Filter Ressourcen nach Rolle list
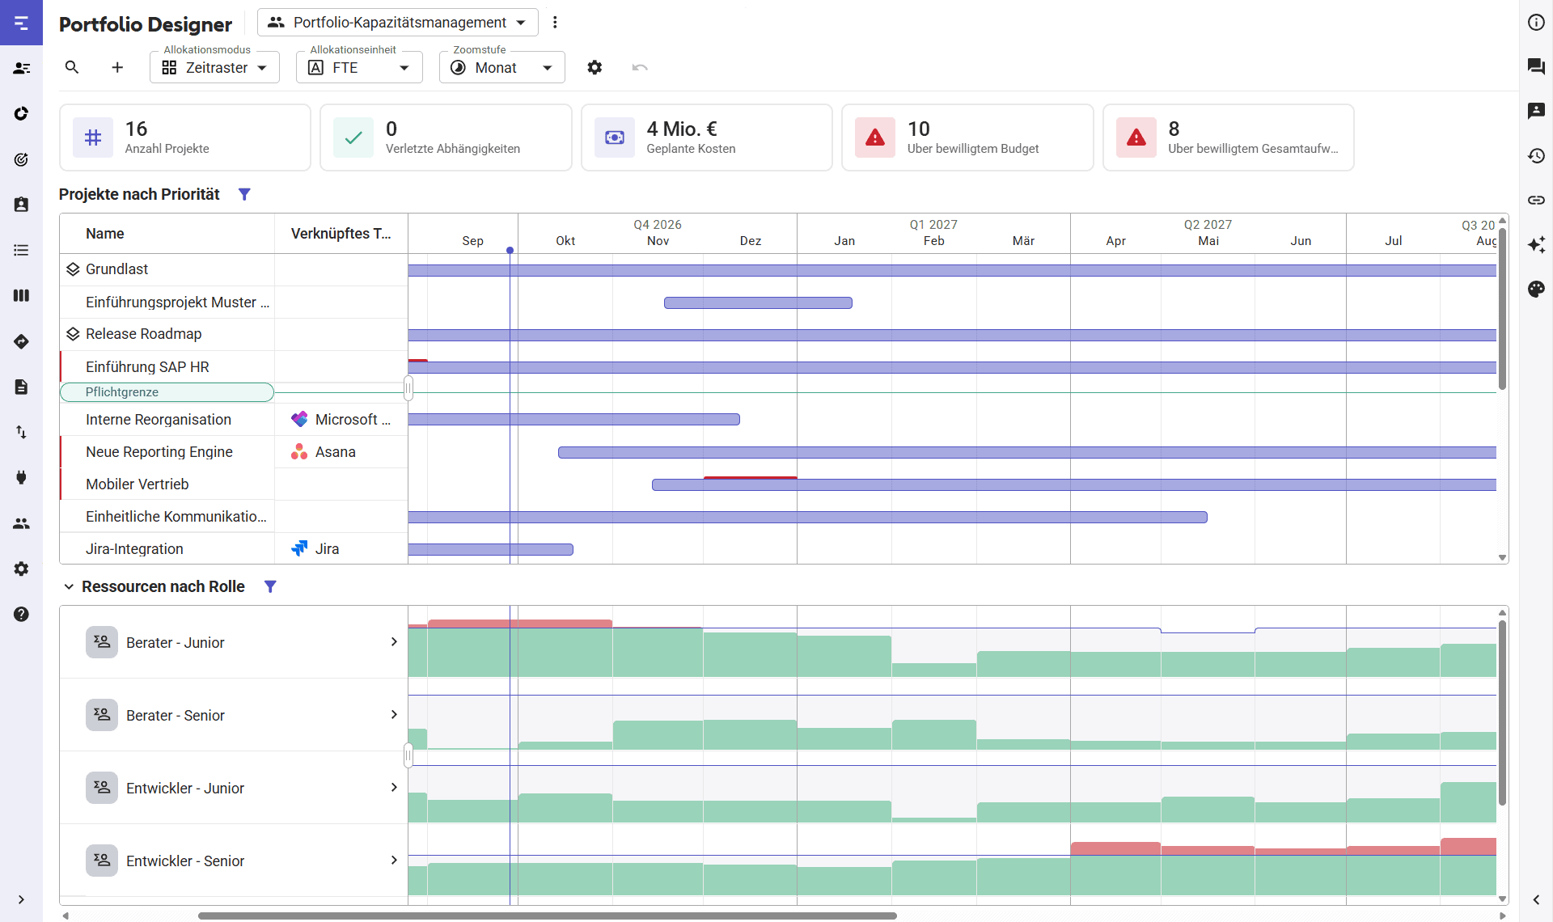Screen dimensions: 1553x922 [x=270, y=586]
